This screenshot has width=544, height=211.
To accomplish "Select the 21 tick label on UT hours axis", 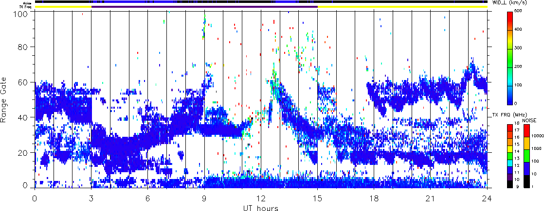I will (x=431, y=198).
